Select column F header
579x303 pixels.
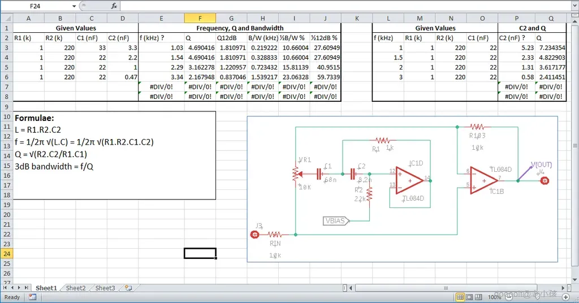click(x=200, y=18)
